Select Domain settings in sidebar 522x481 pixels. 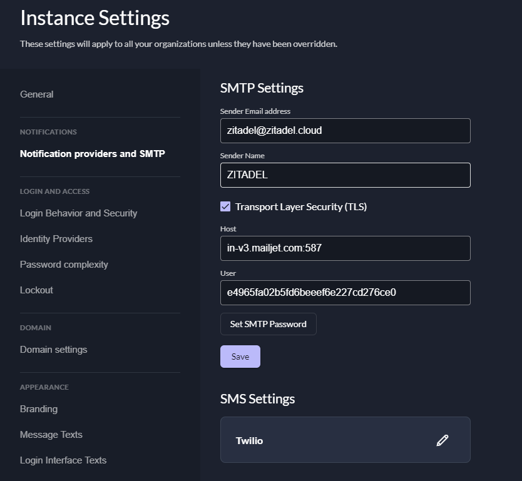(53, 350)
